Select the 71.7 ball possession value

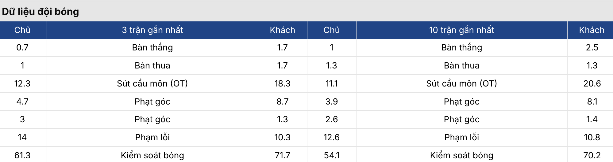pos(282,155)
